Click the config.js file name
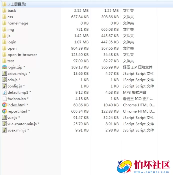This screenshot has width=173, height=175. click(15, 86)
